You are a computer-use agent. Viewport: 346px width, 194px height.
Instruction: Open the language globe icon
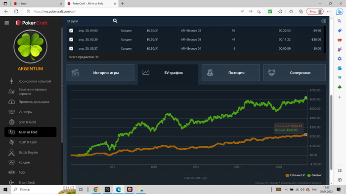[x=324, y=21]
